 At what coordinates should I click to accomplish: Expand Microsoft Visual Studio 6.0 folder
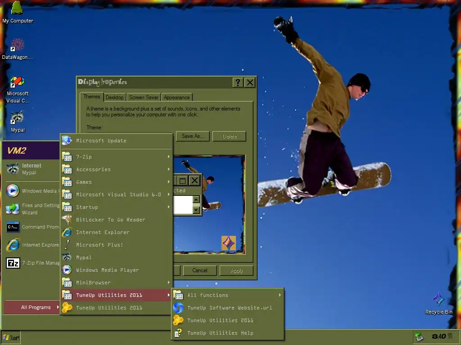click(117, 195)
